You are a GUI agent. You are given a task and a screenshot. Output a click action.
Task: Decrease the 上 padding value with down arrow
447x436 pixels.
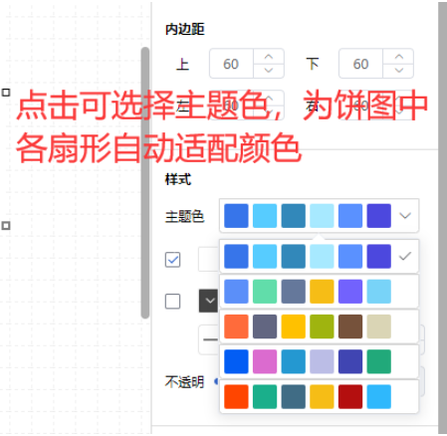tap(269, 71)
